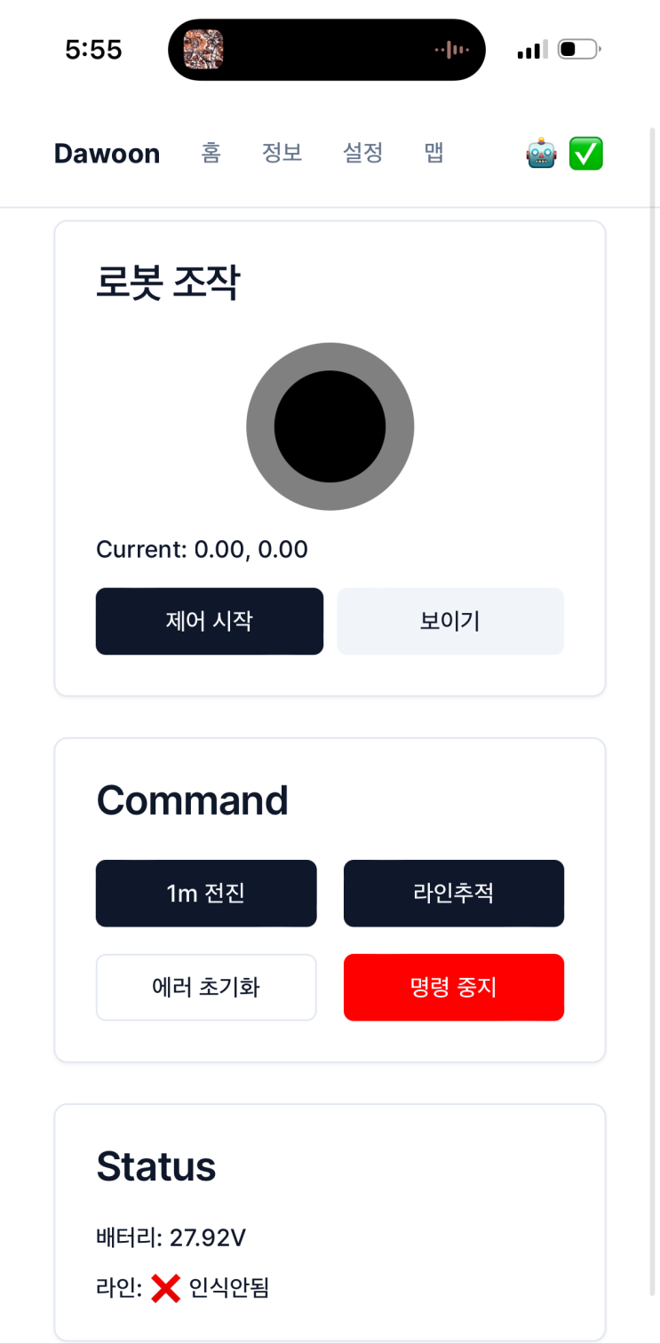Start the 라인추적 command
Image resolution: width=660 pixels, height=1344 pixels.
tap(454, 893)
